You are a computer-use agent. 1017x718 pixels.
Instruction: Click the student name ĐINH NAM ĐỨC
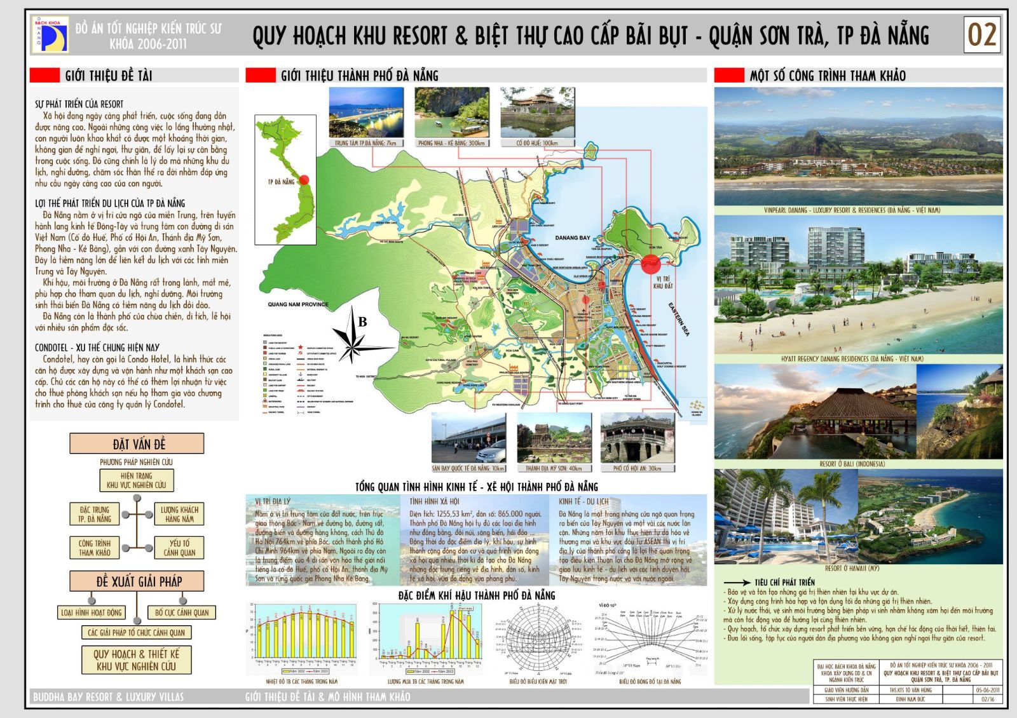pyautogui.click(x=911, y=699)
